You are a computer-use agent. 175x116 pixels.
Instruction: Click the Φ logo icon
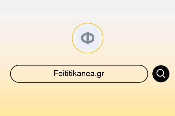(87, 38)
